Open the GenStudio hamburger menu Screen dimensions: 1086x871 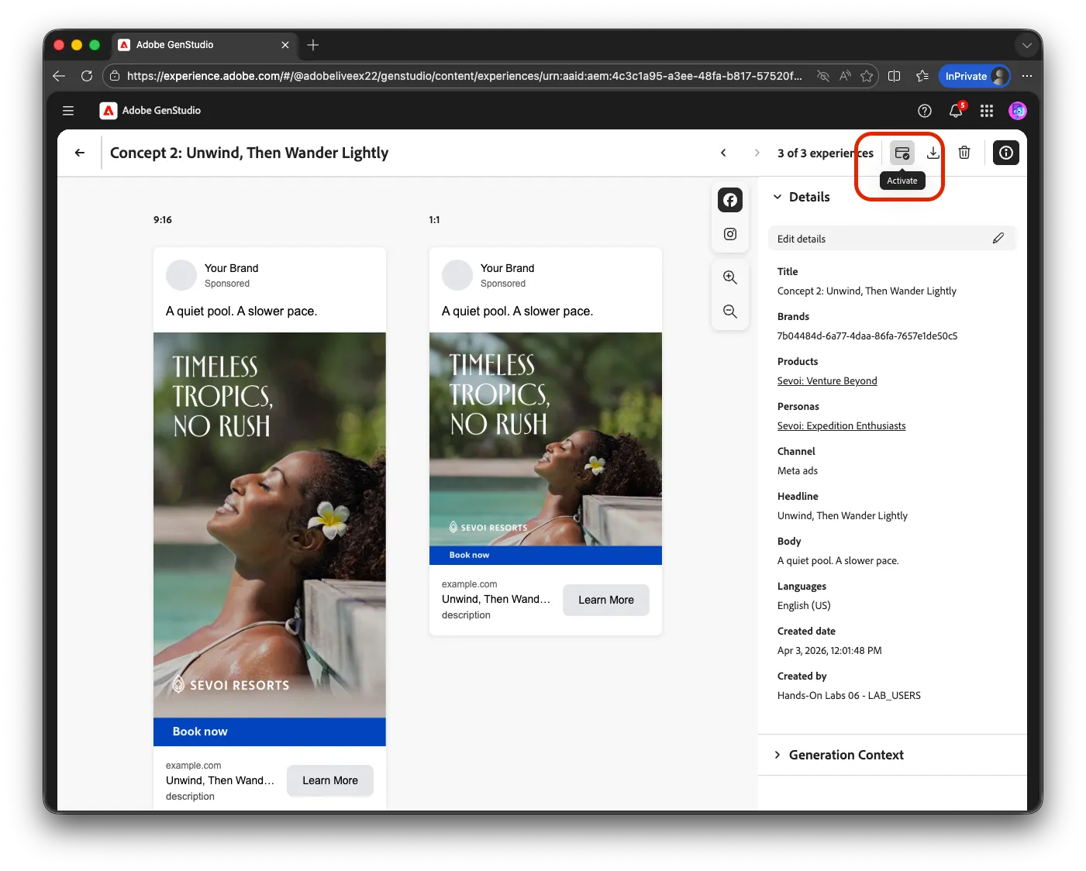pyautogui.click(x=68, y=111)
